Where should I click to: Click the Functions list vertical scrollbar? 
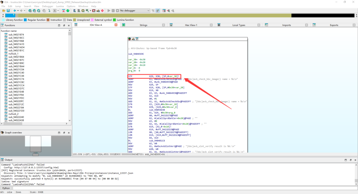(70, 76)
